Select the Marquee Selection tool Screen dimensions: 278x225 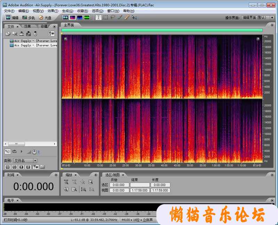tap(106, 17)
